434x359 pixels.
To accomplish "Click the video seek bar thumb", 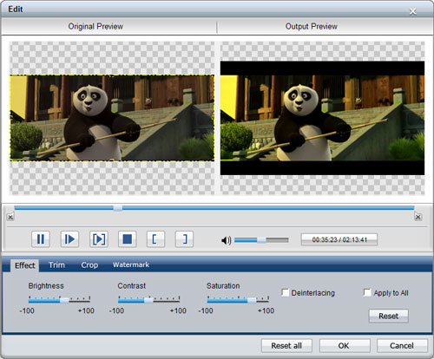I will tap(118, 208).
